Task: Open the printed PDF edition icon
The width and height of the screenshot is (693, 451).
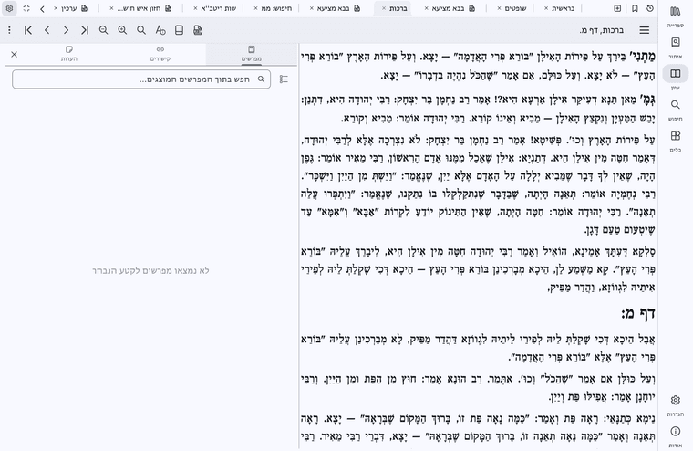Action: pyautogui.click(x=198, y=30)
